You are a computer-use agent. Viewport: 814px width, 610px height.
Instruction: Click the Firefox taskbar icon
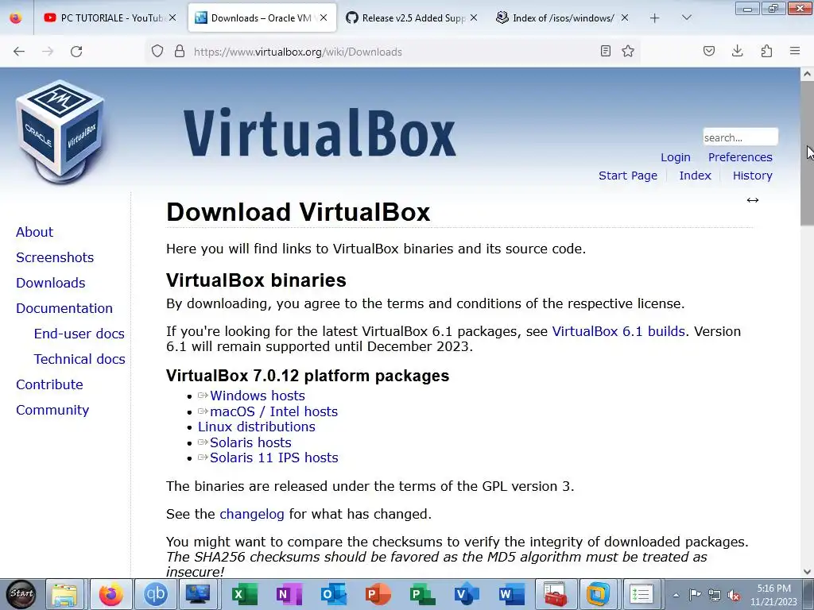click(111, 594)
